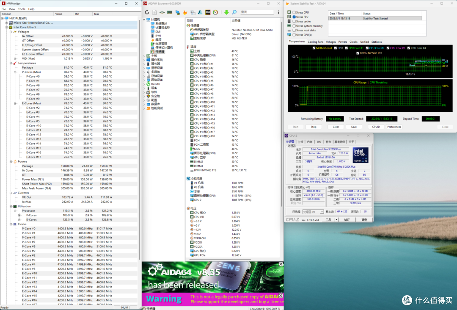Click the OSD panel icon in AIDA64 toolbar
457x310 pixels.
click(208, 12)
